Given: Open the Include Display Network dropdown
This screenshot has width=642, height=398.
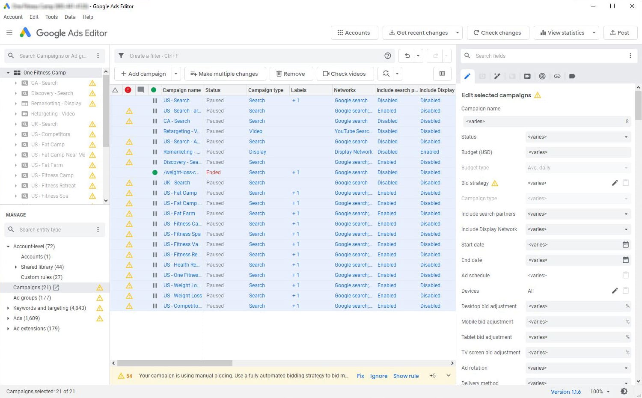Looking at the screenshot, I should coord(578,229).
